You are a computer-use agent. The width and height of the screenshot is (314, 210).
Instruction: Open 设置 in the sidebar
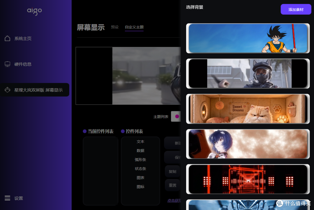coord(19,198)
